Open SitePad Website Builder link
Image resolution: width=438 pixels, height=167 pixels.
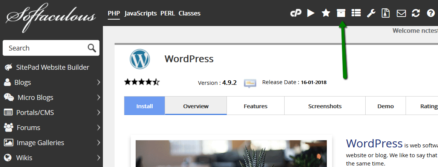[x=52, y=67]
